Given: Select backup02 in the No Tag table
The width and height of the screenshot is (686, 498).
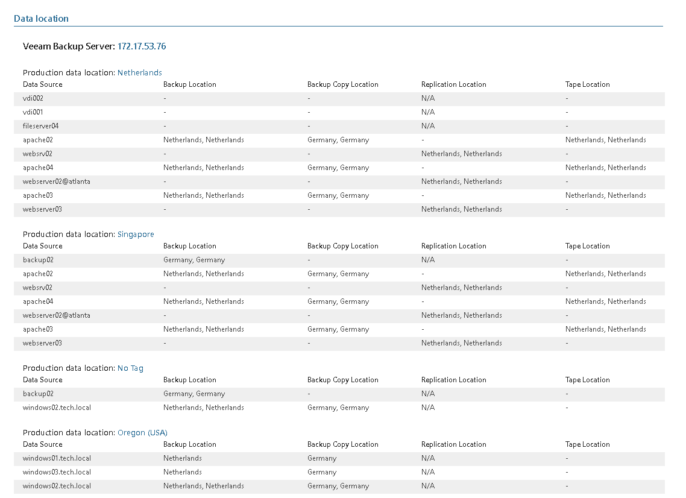Looking at the screenshot, I should pyautogui.click(x=38, y=394).
